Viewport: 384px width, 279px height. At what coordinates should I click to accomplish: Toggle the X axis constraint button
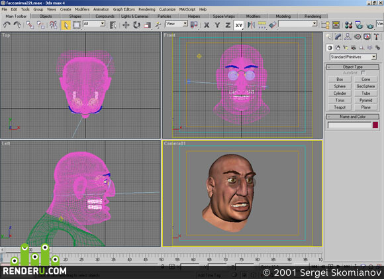click(x=207, y=25)
